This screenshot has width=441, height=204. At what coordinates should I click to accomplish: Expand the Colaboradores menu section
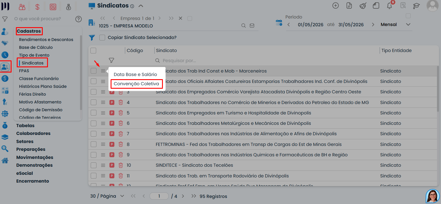click(33, 133)
